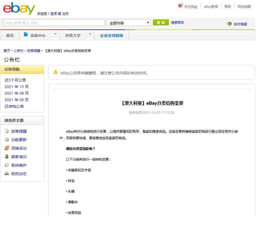258x225 pixels.
Task: Expand the 卖家中心 dropdown arrow
Action: (x=55, y=34)
